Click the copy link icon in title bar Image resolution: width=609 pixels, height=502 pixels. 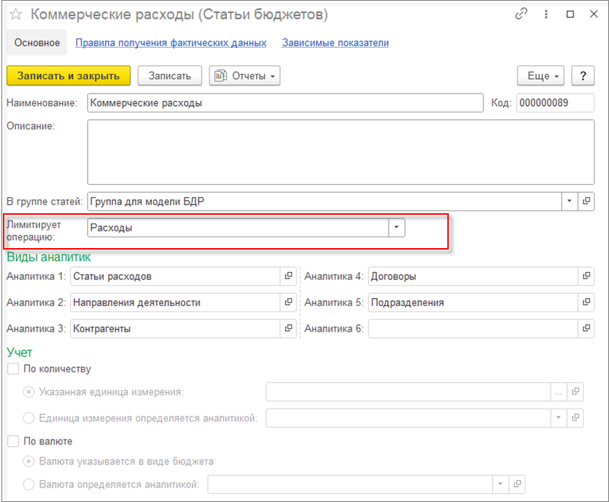tap(521, 14)
